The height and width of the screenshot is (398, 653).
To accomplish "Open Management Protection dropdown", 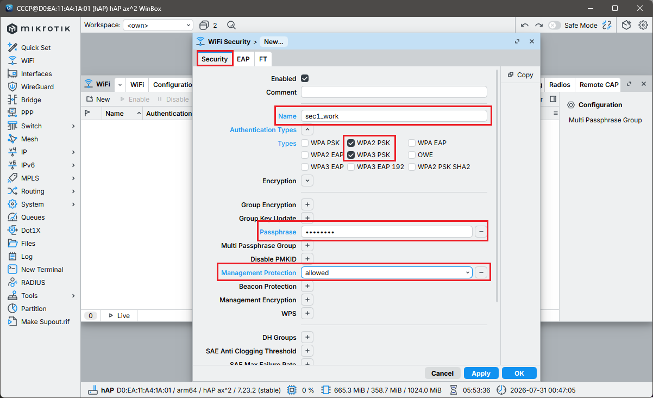I will click(386, 272).
